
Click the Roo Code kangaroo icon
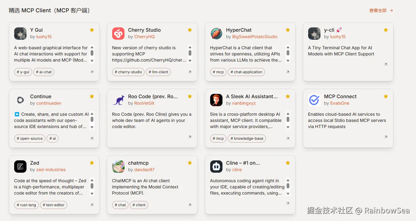pyautogui.click(x=118, y=100)
